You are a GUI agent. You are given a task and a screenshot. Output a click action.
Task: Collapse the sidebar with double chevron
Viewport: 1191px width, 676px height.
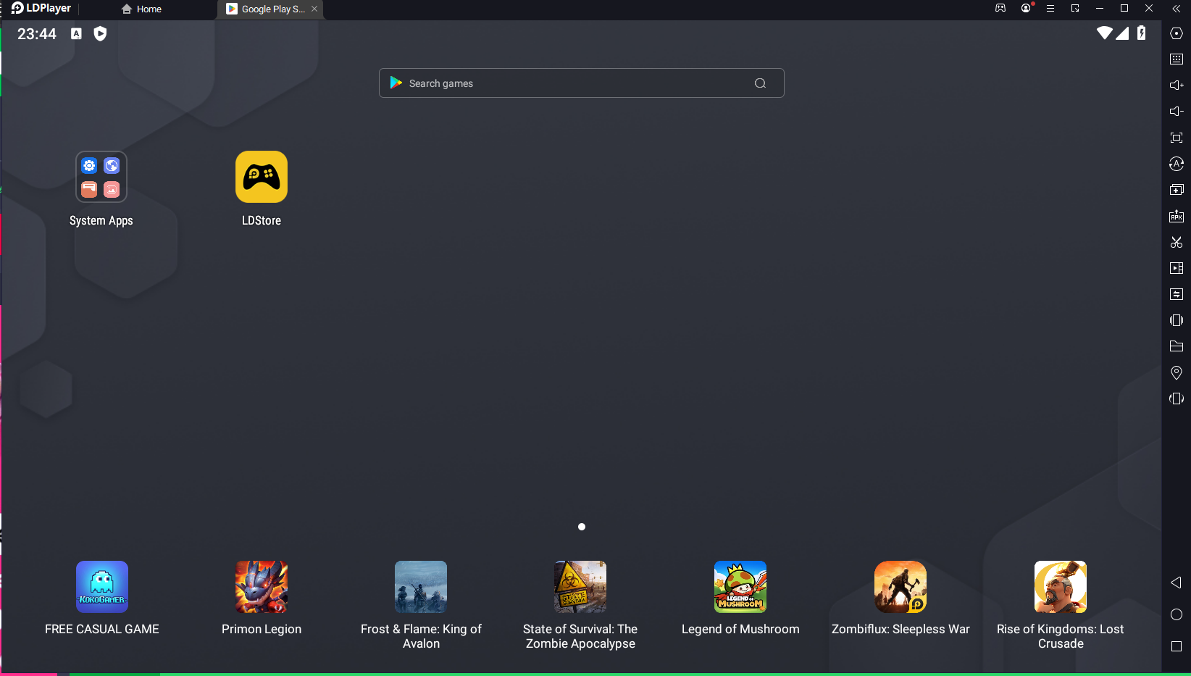click(x=1177, y=9)
